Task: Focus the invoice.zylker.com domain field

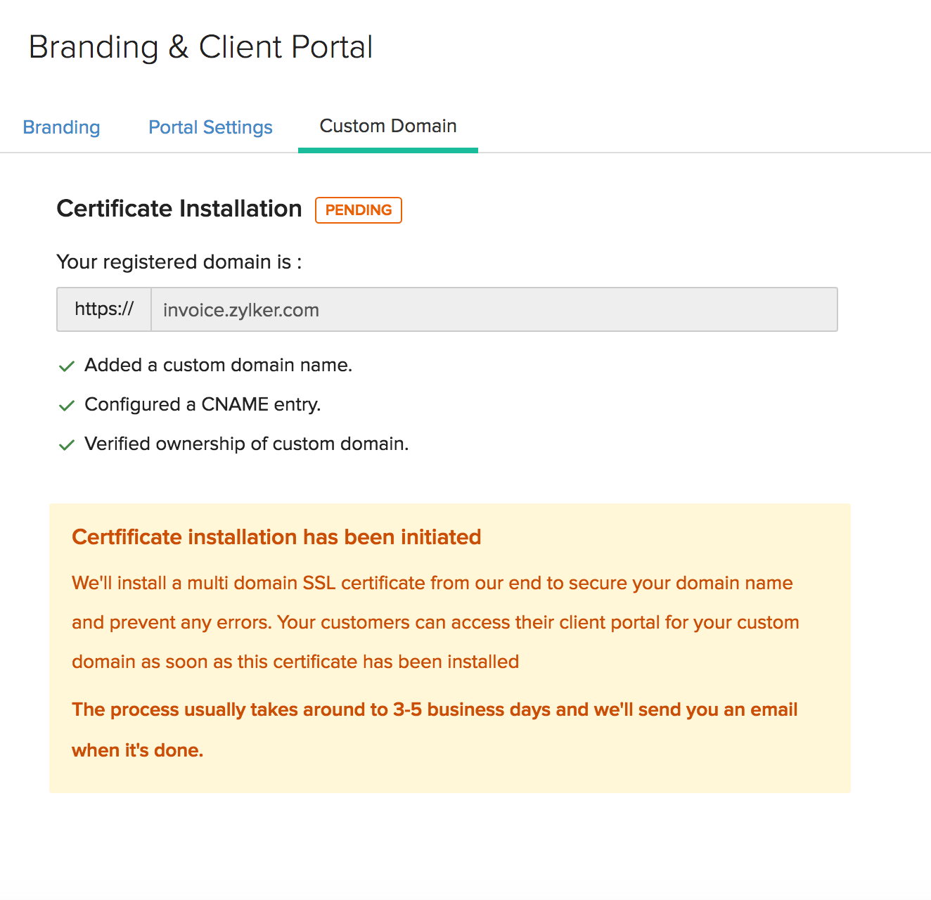Action: click(494, 309)
